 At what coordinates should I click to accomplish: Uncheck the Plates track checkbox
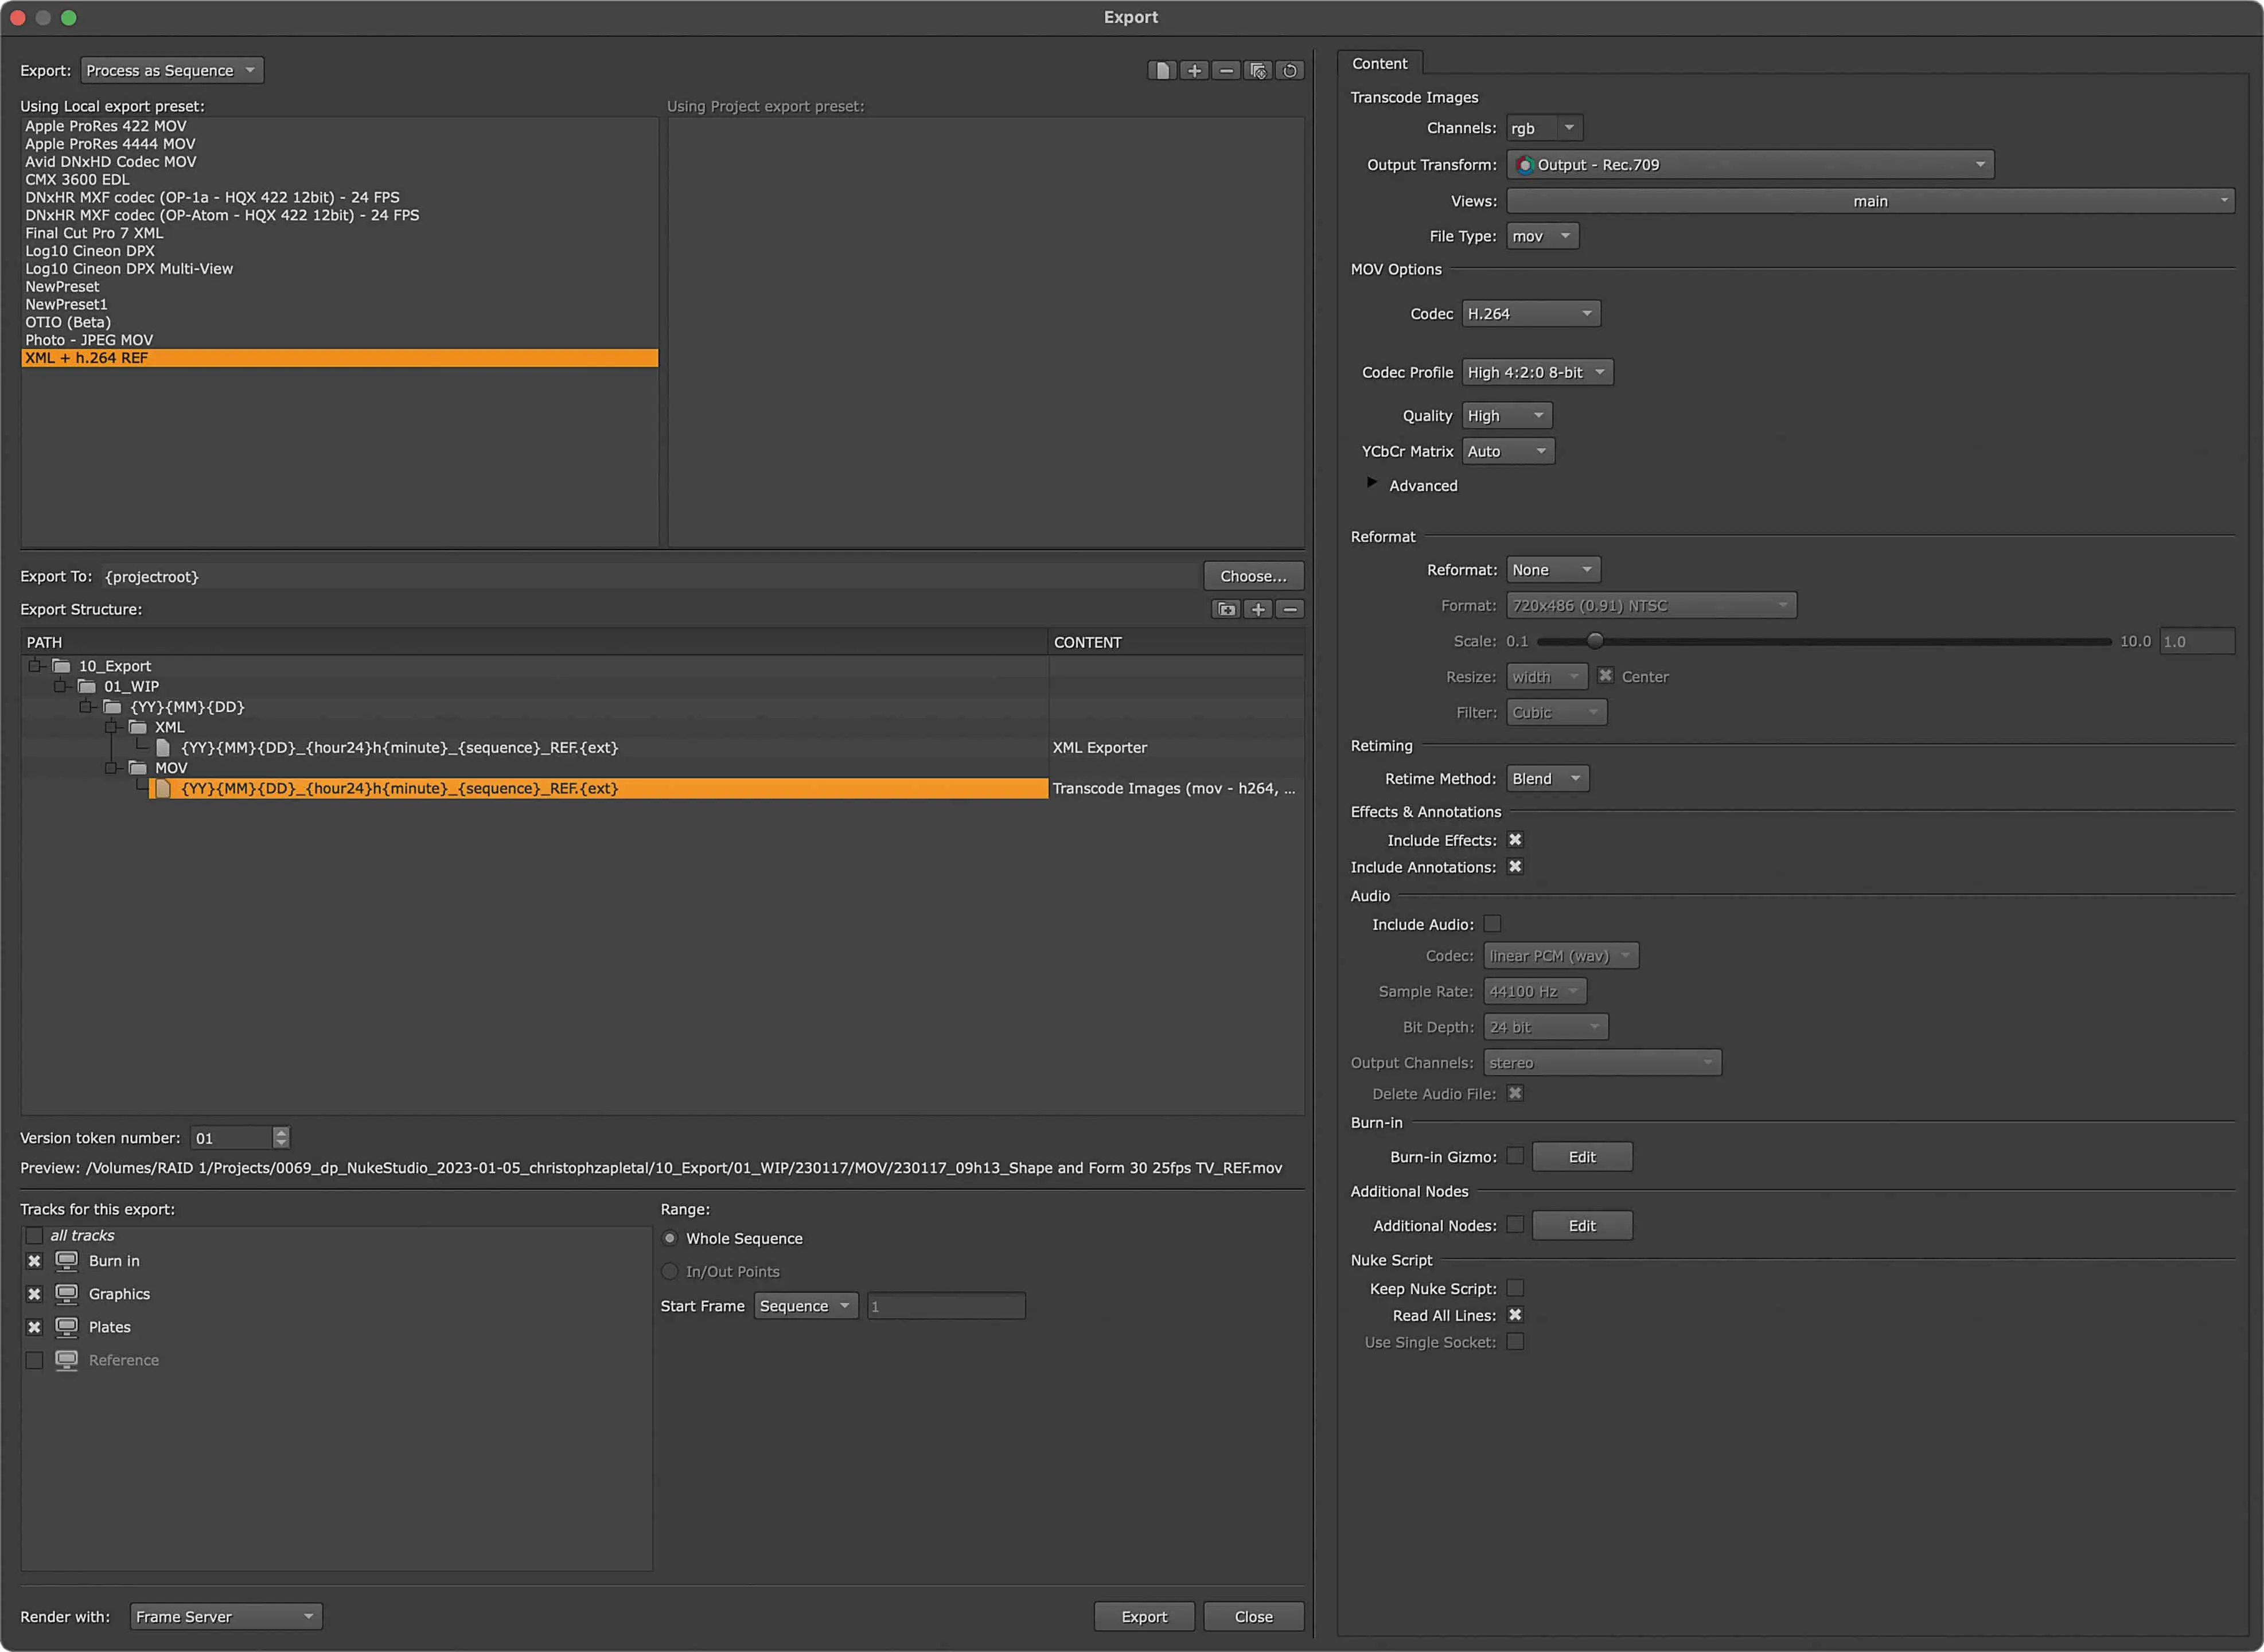coord(34,1327)
